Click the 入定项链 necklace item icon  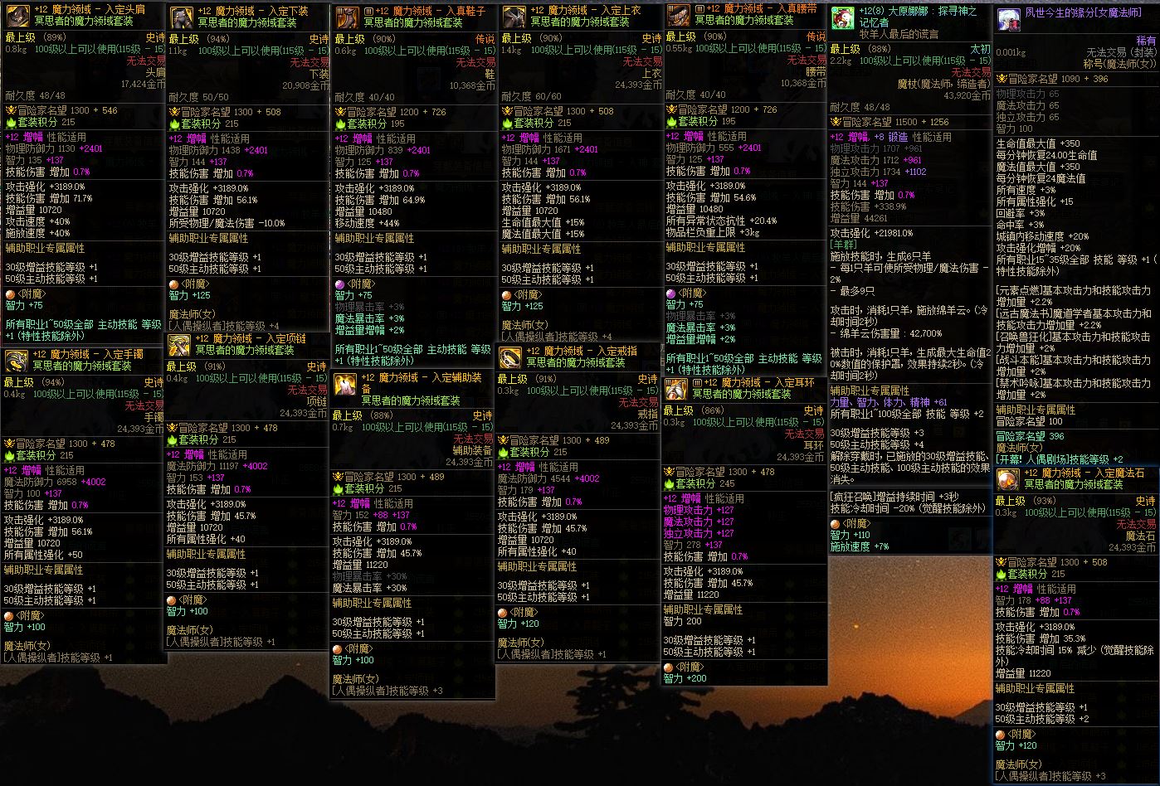179,345
